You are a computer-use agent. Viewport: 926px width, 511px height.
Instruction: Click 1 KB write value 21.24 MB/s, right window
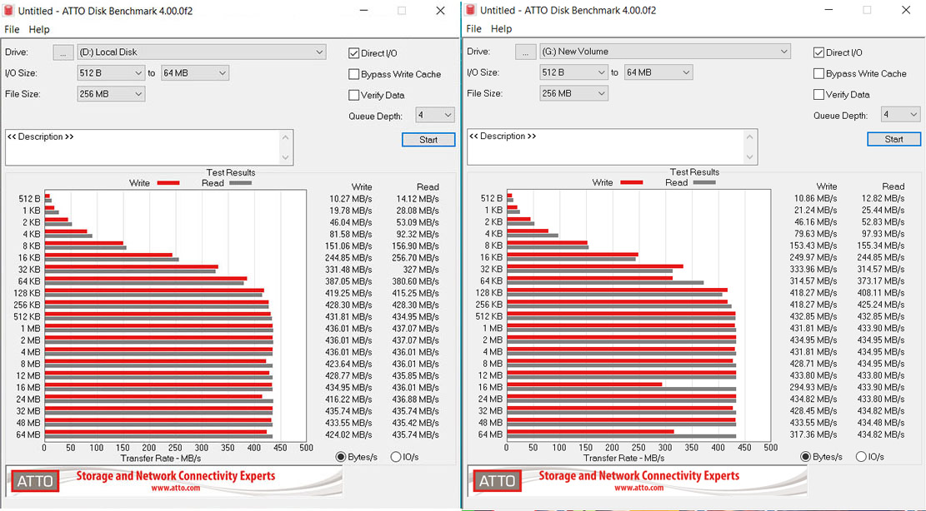tap(816, 211)
